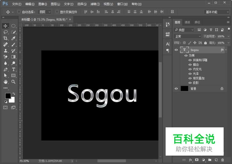Select the Dodge tool

point(13,63)
